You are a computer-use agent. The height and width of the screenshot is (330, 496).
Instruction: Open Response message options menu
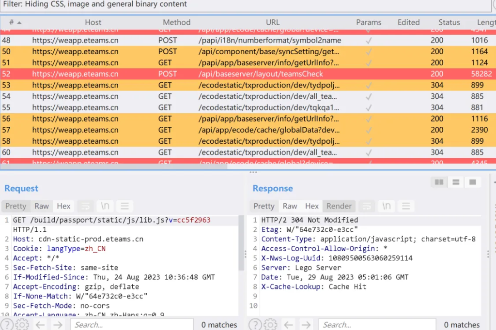(x=405, y=206)
